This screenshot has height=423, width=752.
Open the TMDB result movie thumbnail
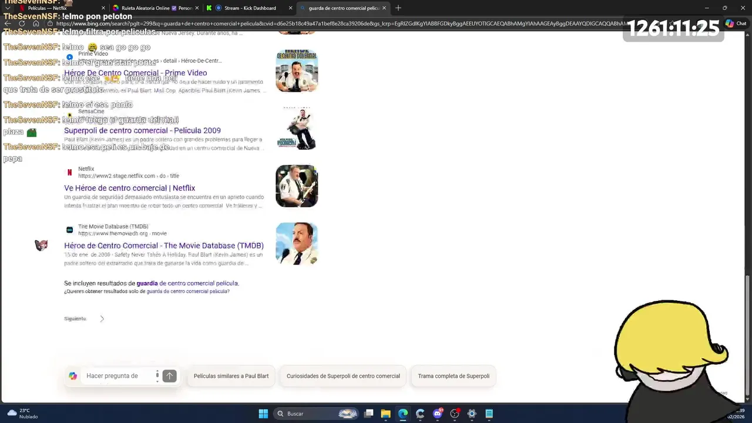[297, 243]
